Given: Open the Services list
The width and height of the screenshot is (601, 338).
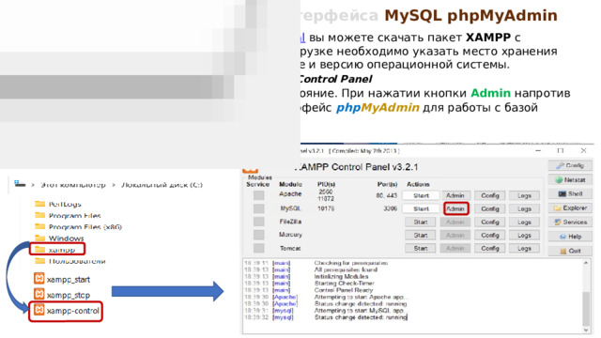Looking at the screenshot, I should pyautogui.click(x=570, y=223).
